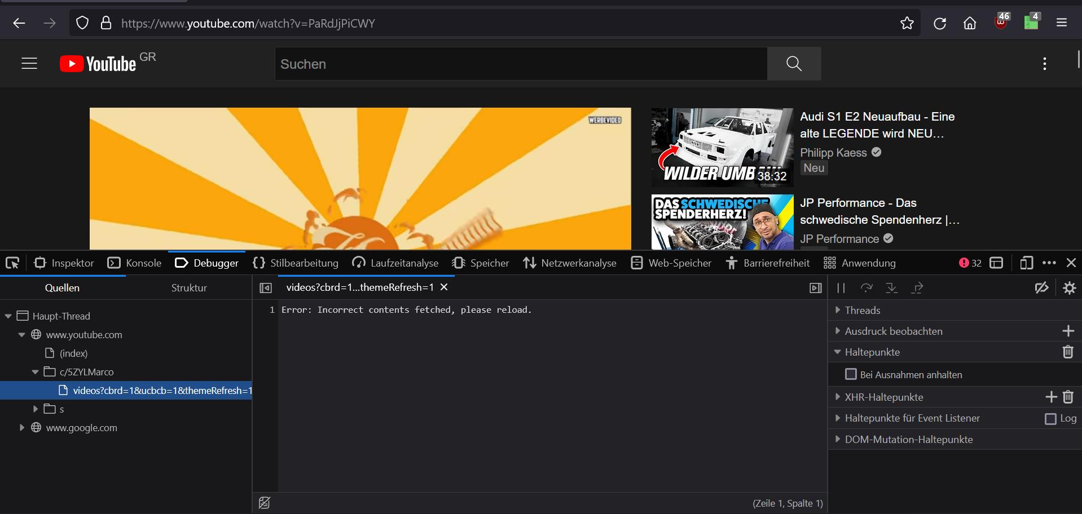Enable Log for Event Listener breakpoints
This screenshot has width=1082, height=514.
point(1050,418)
